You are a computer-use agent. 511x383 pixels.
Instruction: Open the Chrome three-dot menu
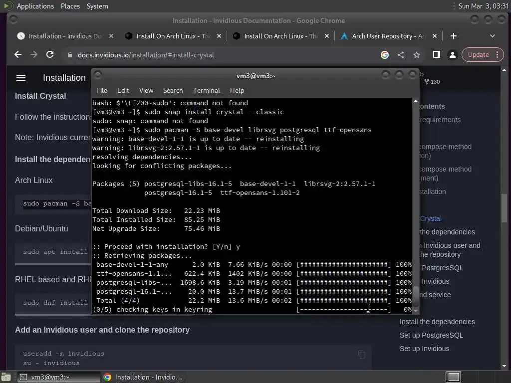(498, 55)
